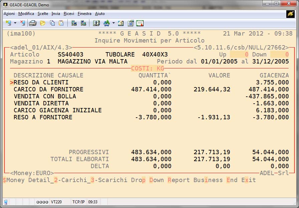The width and height of the screenshot is (299, 208).
Task: Open the Scelte menu
Action: coord(43,14)
